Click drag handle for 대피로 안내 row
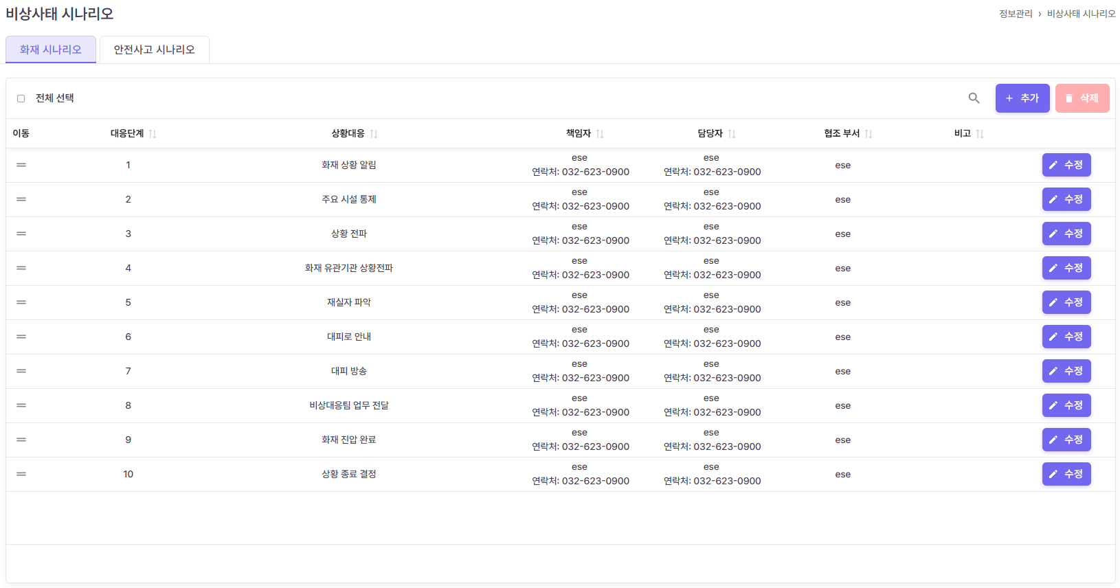This screenshot has height=588, width=1120. [21, 337]
